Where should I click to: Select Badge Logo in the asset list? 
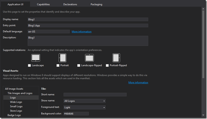coord(14,115)
